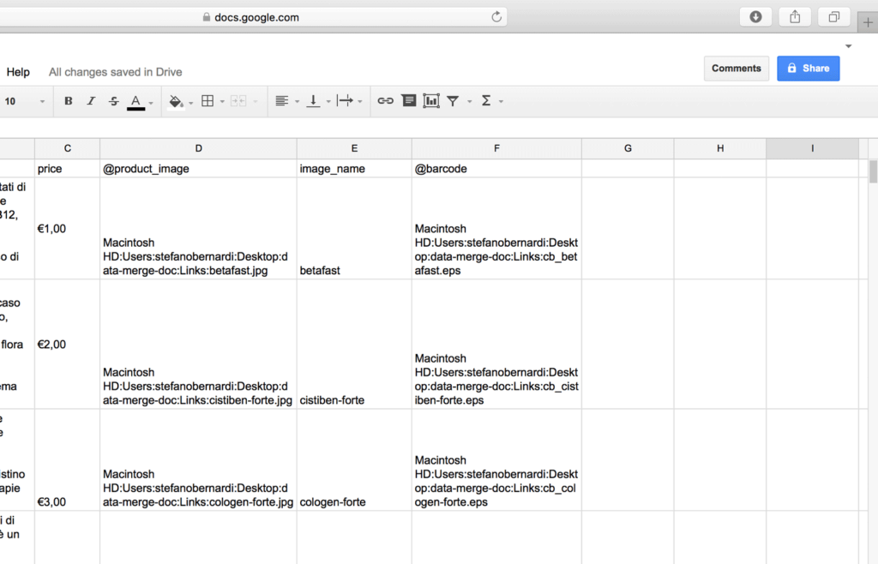Open the account dropdown arrow above Share
Viewport: 878px width, 564px height.
(x=848, y=46)
